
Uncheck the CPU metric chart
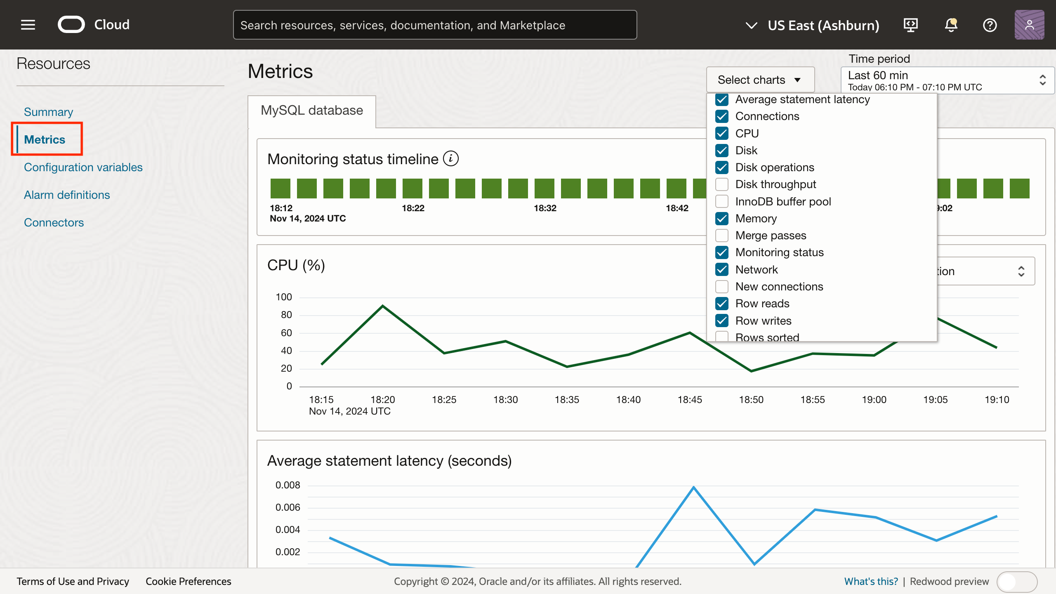[x=722, y=133]
